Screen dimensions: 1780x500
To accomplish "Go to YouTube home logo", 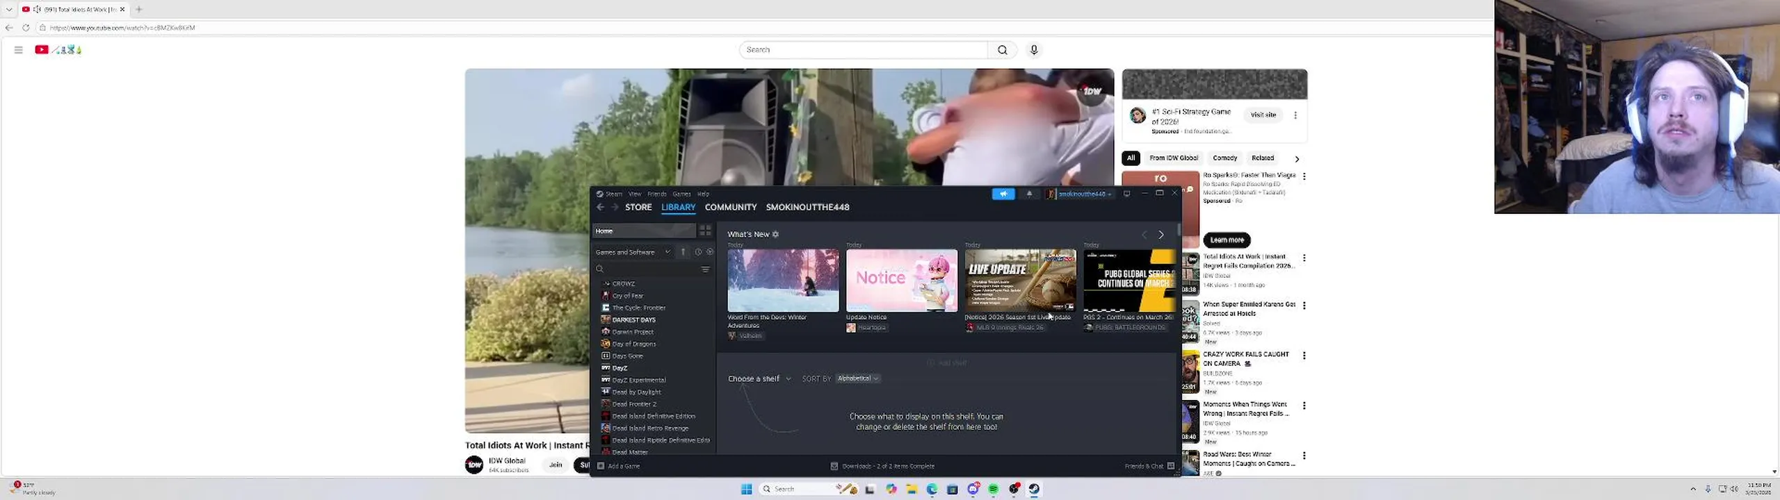I will (x=58, y=50).
